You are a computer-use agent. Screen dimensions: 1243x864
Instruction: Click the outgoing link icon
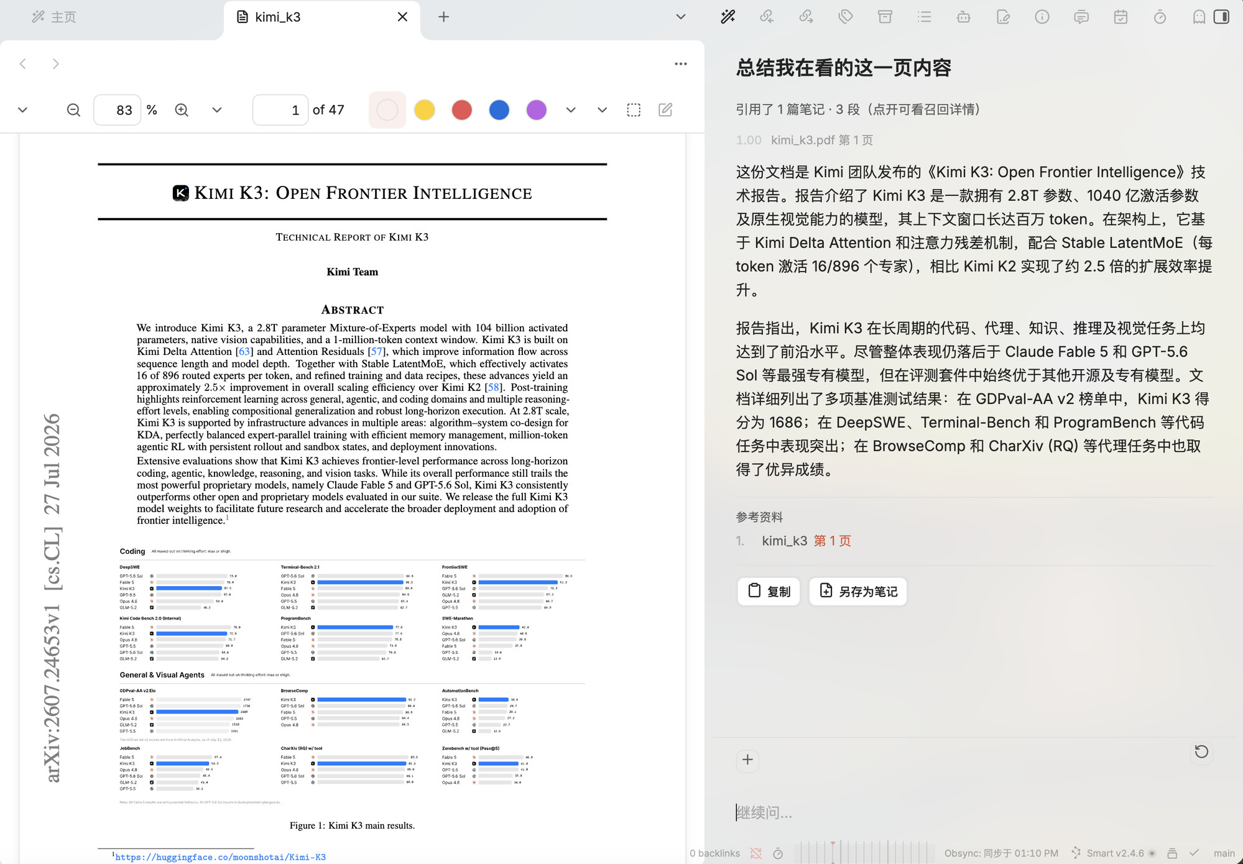pyautogui.click(x=806, y=17)
